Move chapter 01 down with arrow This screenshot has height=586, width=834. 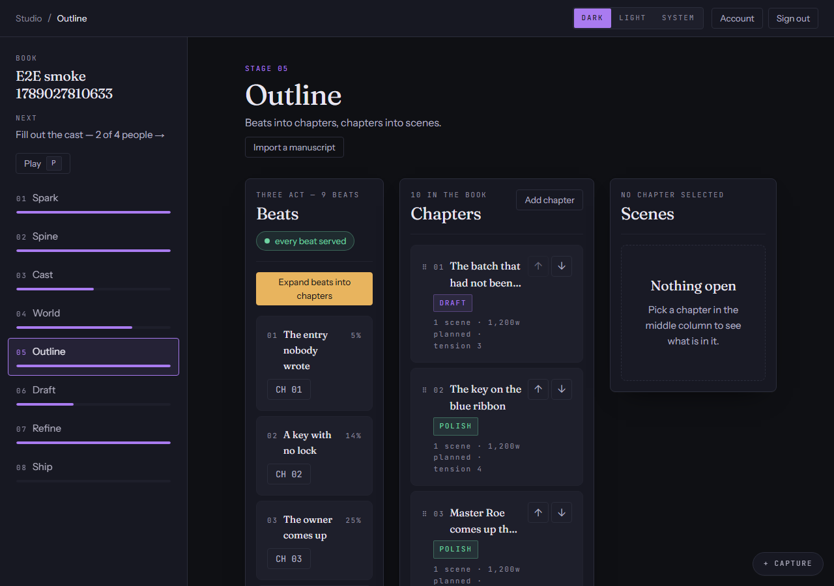(x=562, y=266)
